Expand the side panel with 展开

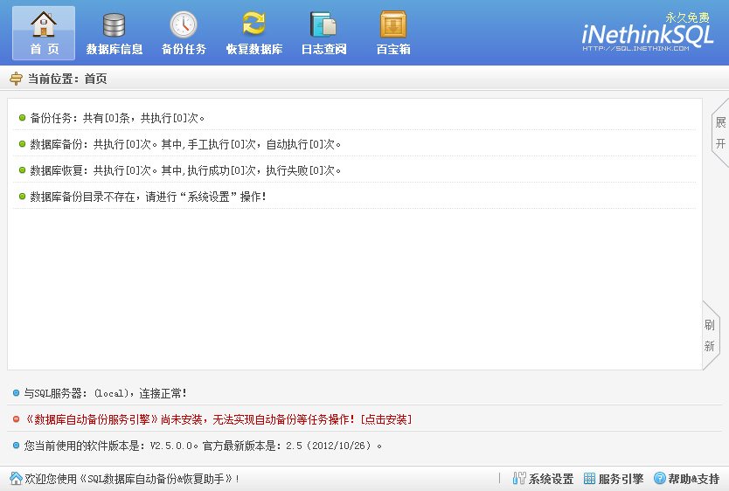(x=720, y=133)
